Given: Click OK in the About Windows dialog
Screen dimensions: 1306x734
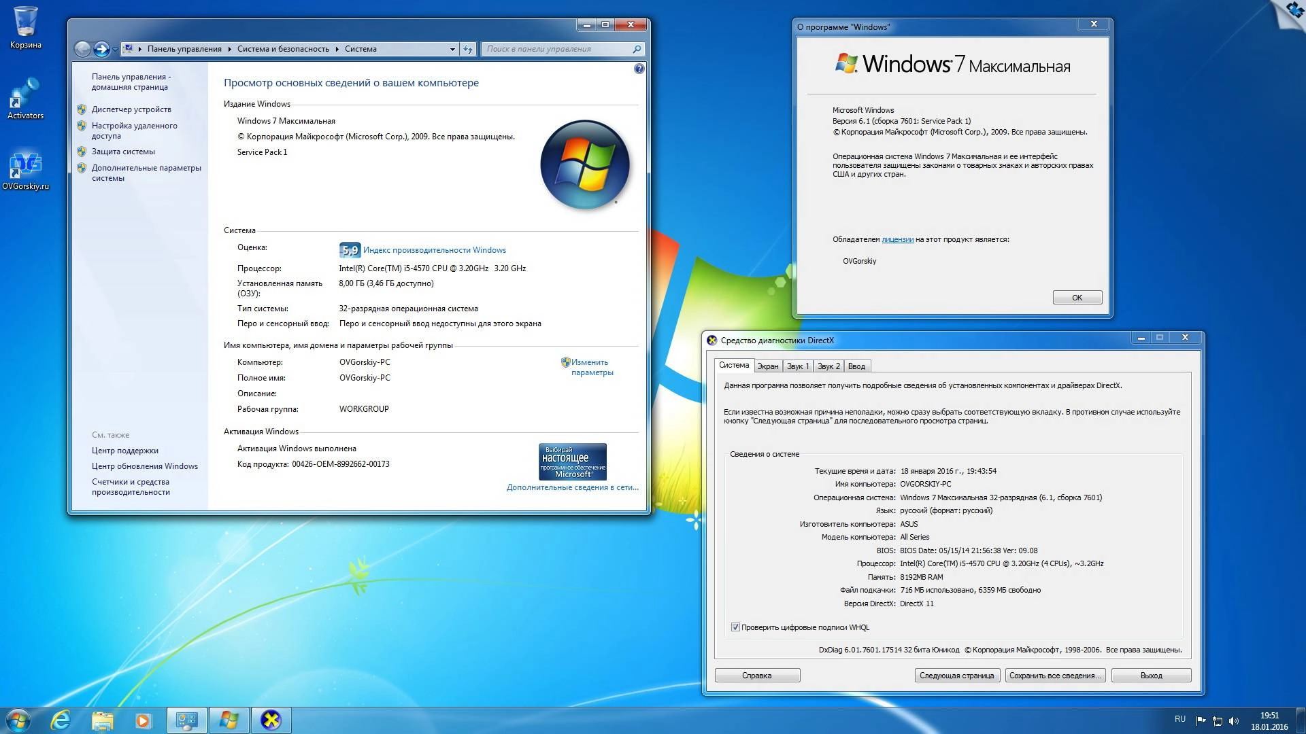Looking at the screenshot, I should click(1077, 298).
